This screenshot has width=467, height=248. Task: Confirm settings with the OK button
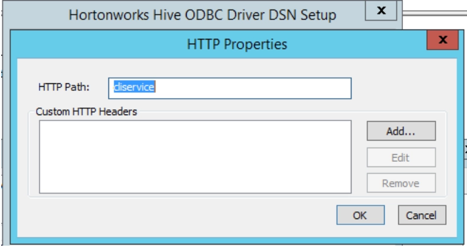(360, 215)
